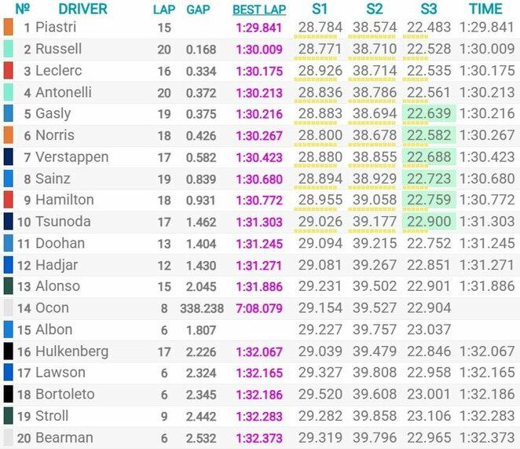Click Piastri's best lap time 1:29.841 in magenta
Screen dimensions: 520x449
coord(258,28)
